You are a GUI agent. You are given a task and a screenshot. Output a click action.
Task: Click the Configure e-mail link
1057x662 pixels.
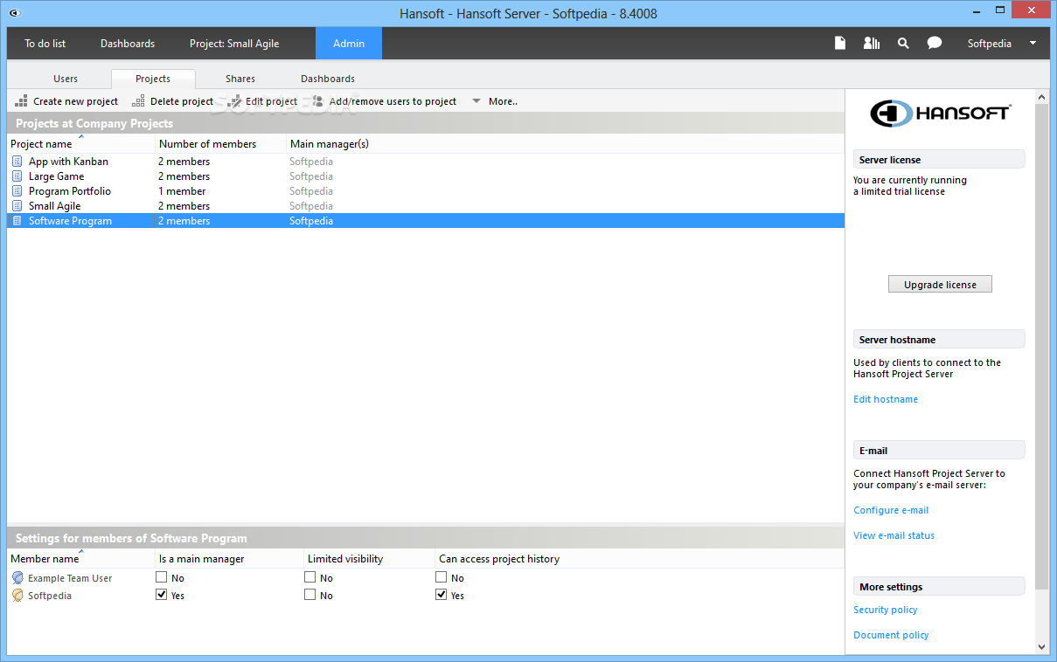(891, 510)
